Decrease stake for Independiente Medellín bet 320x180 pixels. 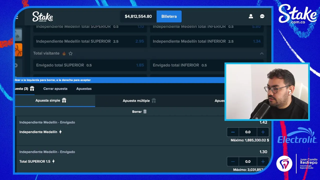tap(233, 132)
